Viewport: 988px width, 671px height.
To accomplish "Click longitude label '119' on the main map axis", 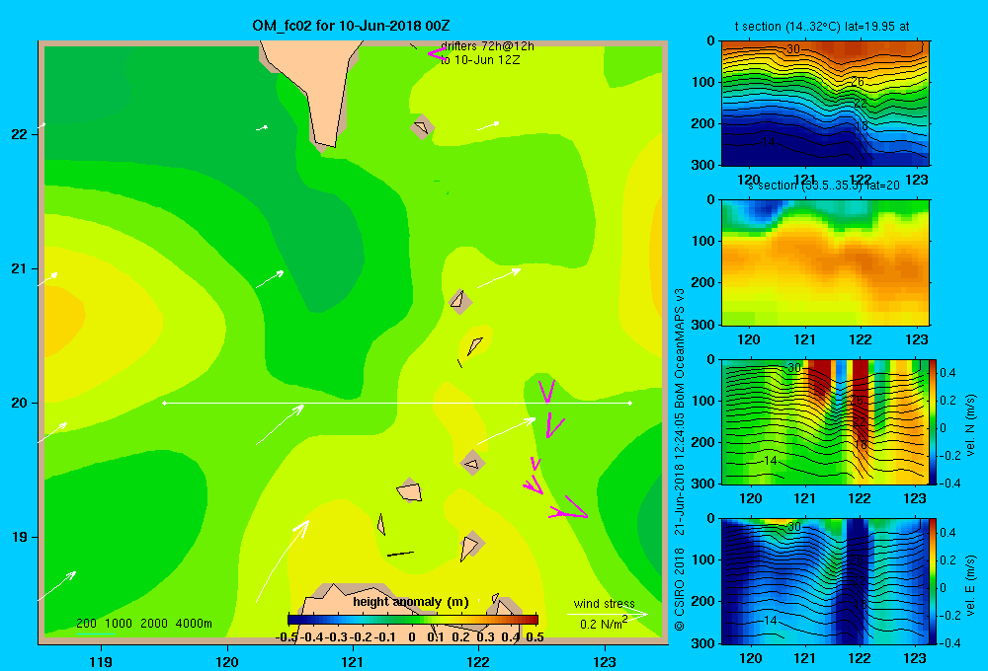I will 101,661.
